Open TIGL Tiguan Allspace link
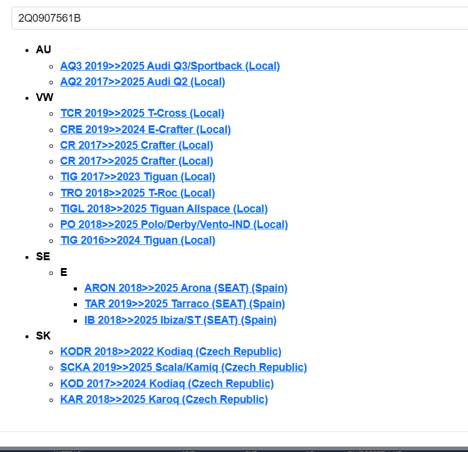 [x=163, y=209]
